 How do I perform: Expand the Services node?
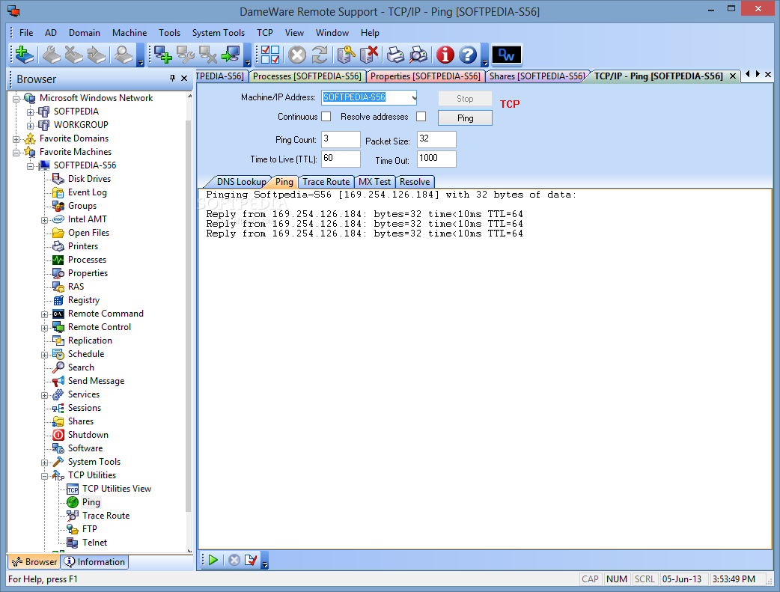click(x=44, y=395)
